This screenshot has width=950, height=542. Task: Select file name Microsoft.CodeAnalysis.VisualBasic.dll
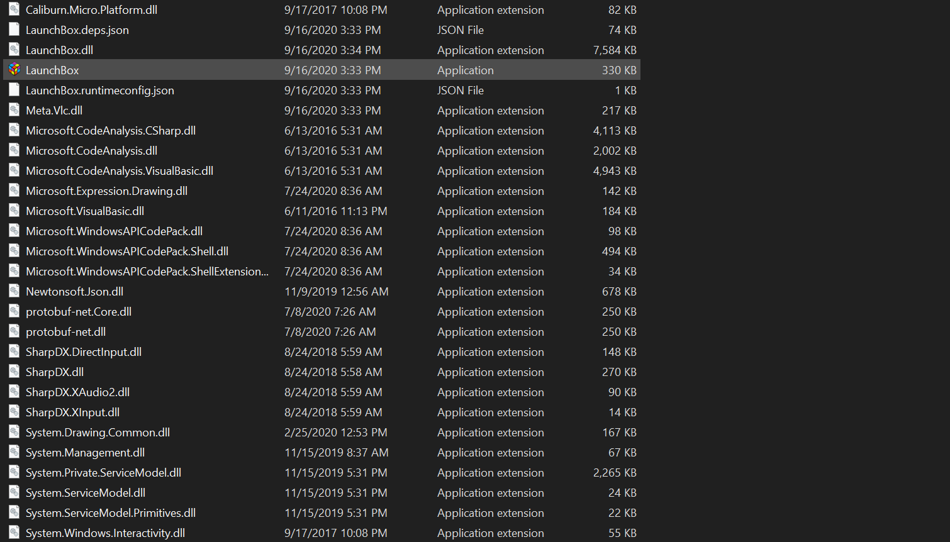[120, 171]
